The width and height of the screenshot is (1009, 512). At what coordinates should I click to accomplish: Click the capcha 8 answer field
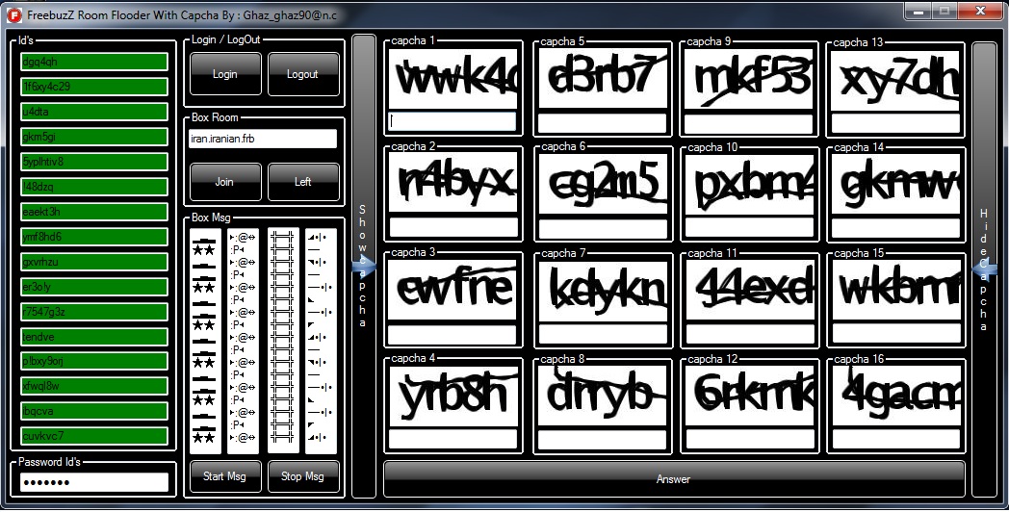tap(603, 440)
